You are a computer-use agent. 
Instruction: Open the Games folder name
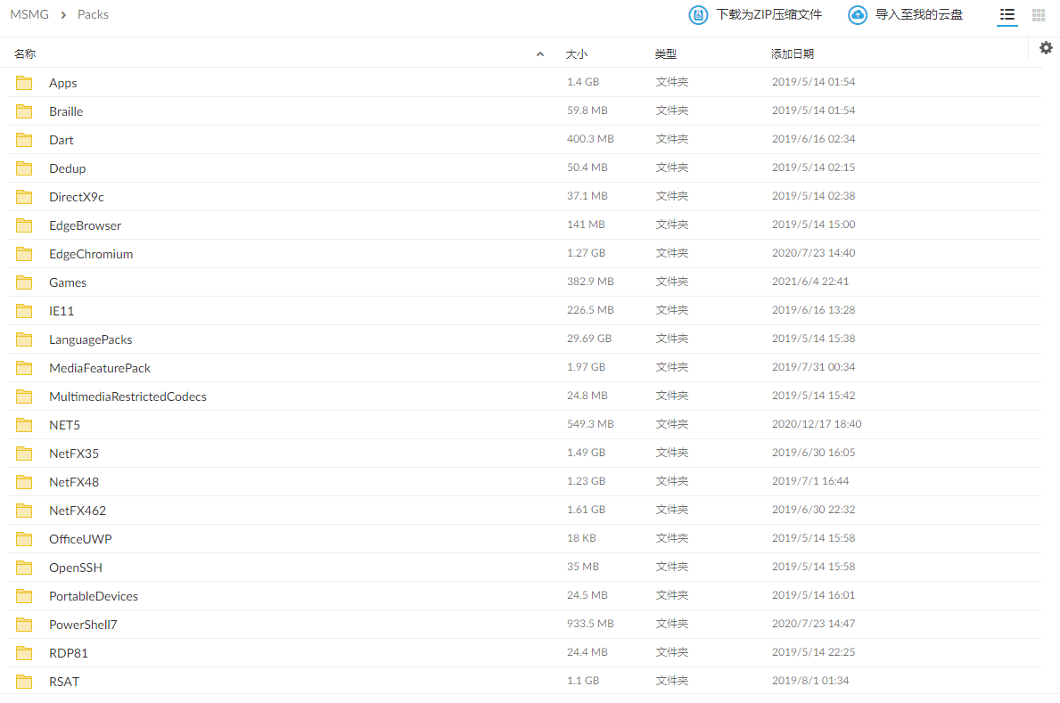pos(68,282)
